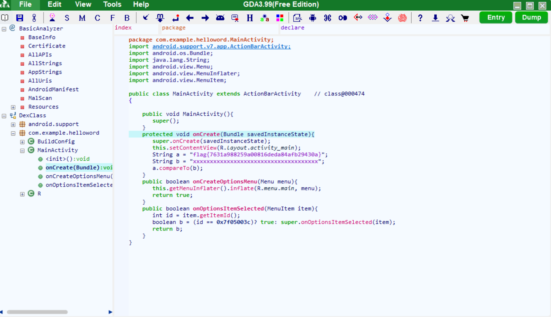The height and width of the screenshot is (317, 551).
Task: Open the File menu
Action: pyautogui.click(x=25, y=5)
